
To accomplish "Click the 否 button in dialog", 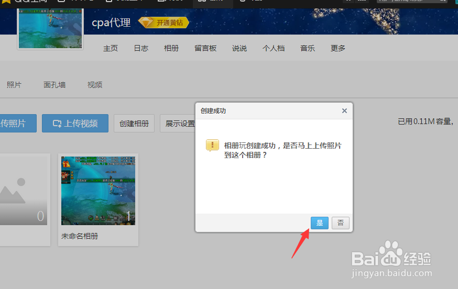I will coord(340,223).
